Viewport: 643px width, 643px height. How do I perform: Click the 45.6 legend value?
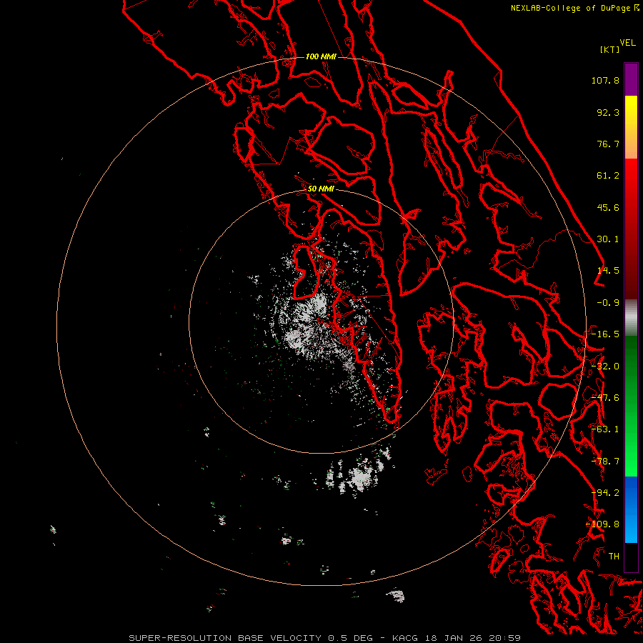pyautogui.click(x=608, y=207)
